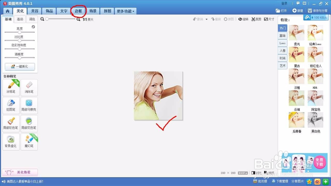The image size is (331, 186).
Task: Select the 局部变色笔 color change pen
Action: [29, 124]
